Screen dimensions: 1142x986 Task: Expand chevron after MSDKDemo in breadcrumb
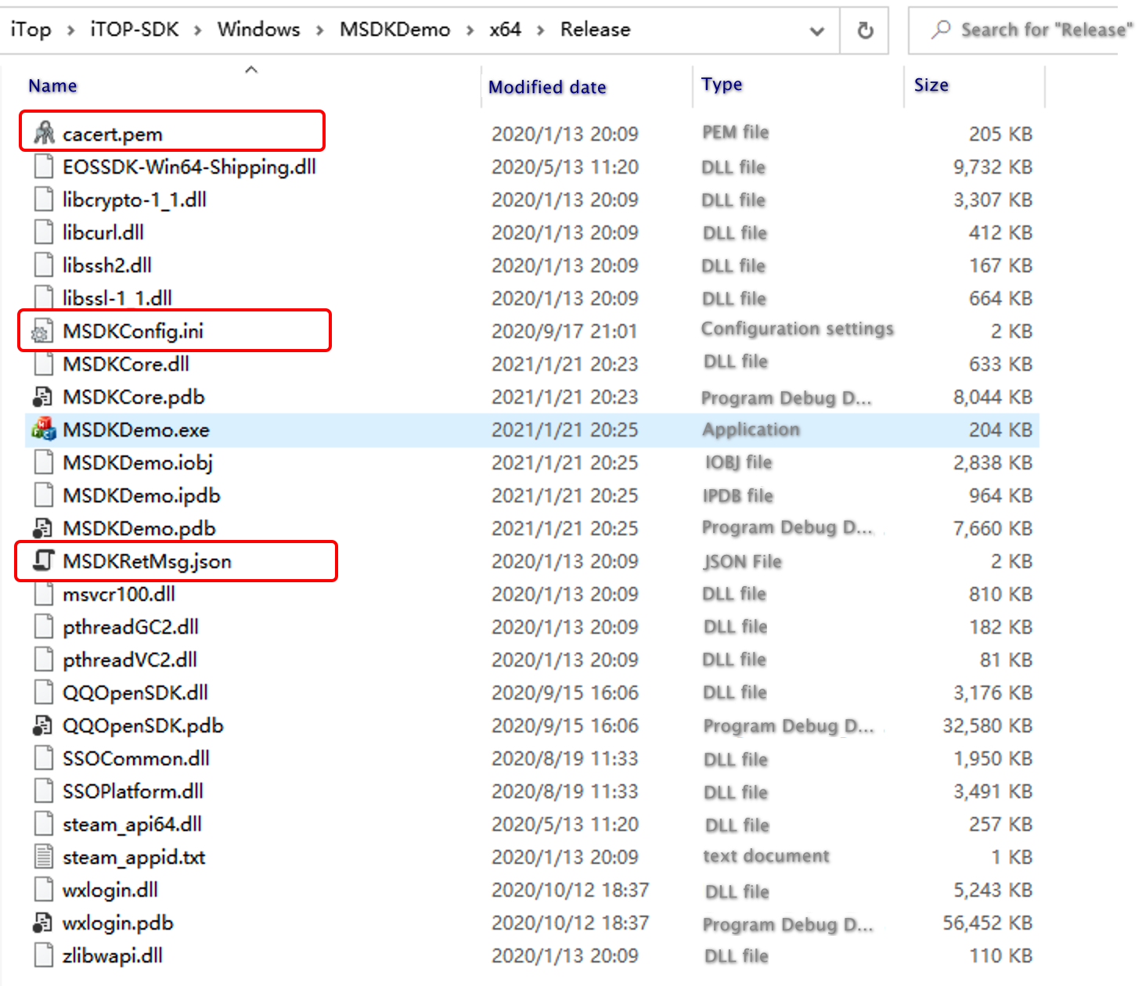point(470,31)
